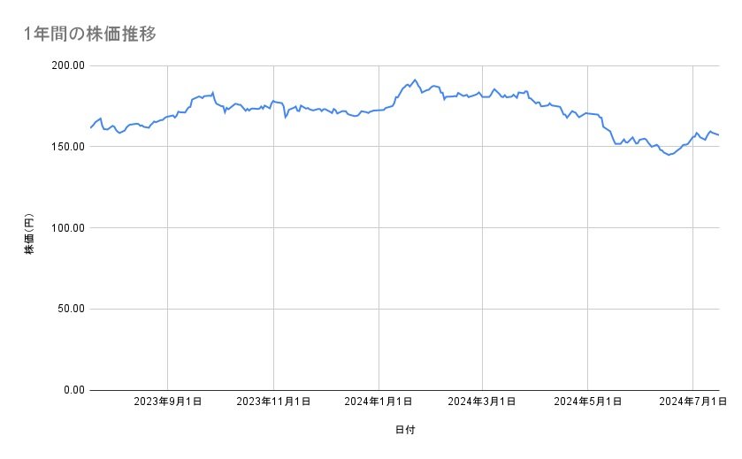Image resolution: width=742 pixels, height=459 pixels.
Task: Click the sharp dip after 2023年11月1日 gridline
Action: tap(285, 117)
